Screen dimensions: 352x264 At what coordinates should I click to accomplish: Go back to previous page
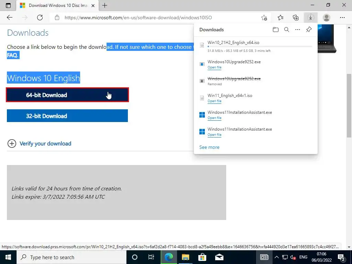click(9, 18)
